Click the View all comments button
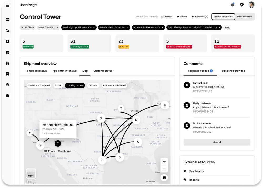 [217, 142]
